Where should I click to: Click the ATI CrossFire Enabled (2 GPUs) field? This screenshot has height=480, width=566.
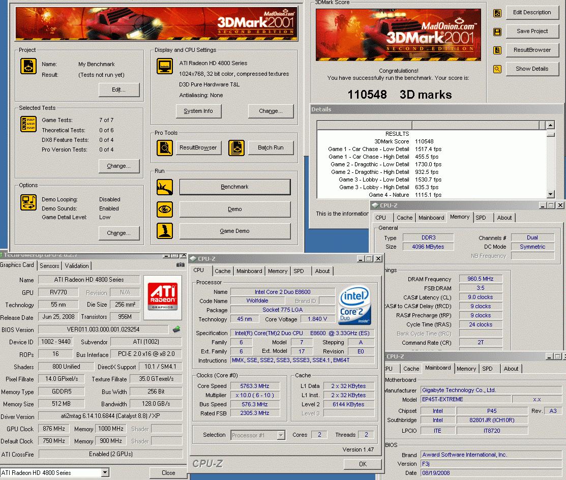(x=110, y=454)
